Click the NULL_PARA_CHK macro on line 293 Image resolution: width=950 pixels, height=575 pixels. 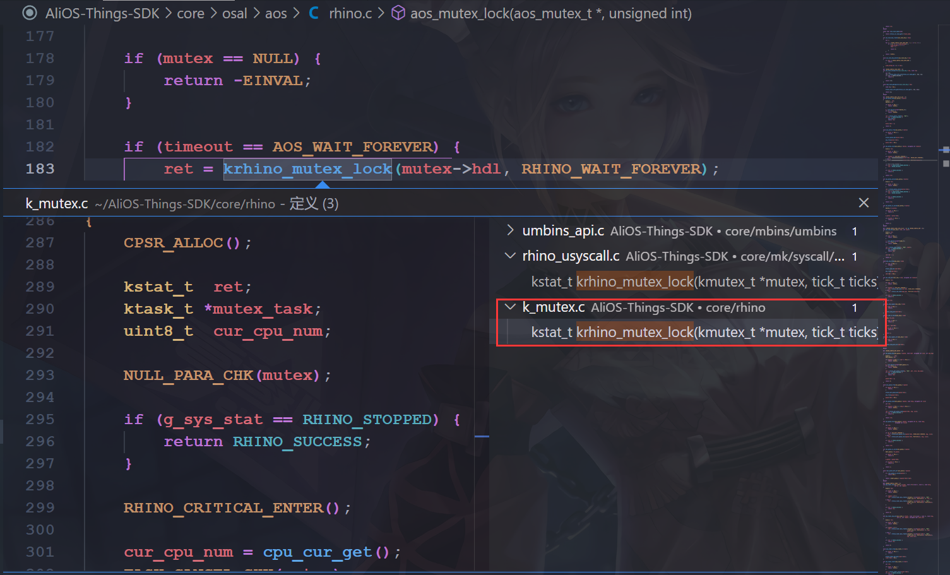pos(188,376)
